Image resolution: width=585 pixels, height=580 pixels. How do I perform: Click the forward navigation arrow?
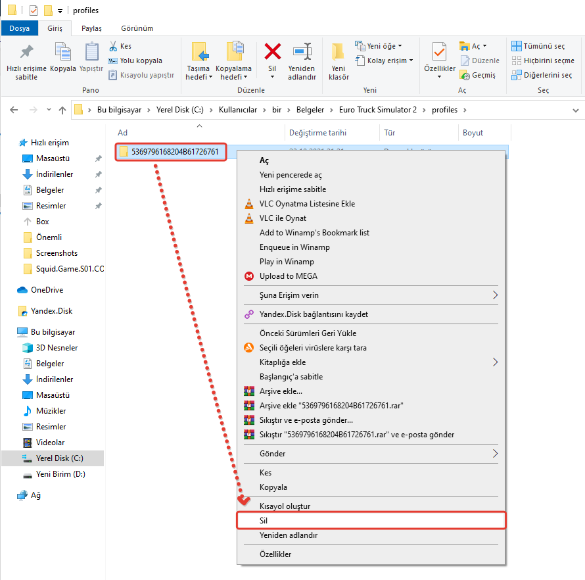coord(34,110)
